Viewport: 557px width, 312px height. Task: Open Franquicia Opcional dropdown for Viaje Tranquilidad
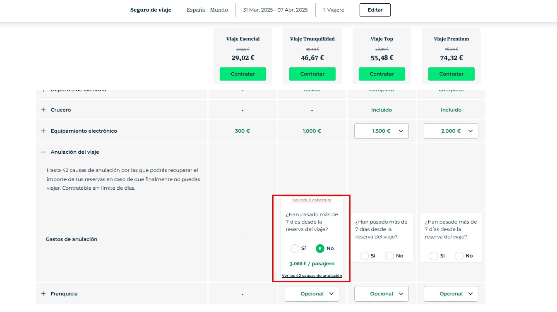click(312, 294)
